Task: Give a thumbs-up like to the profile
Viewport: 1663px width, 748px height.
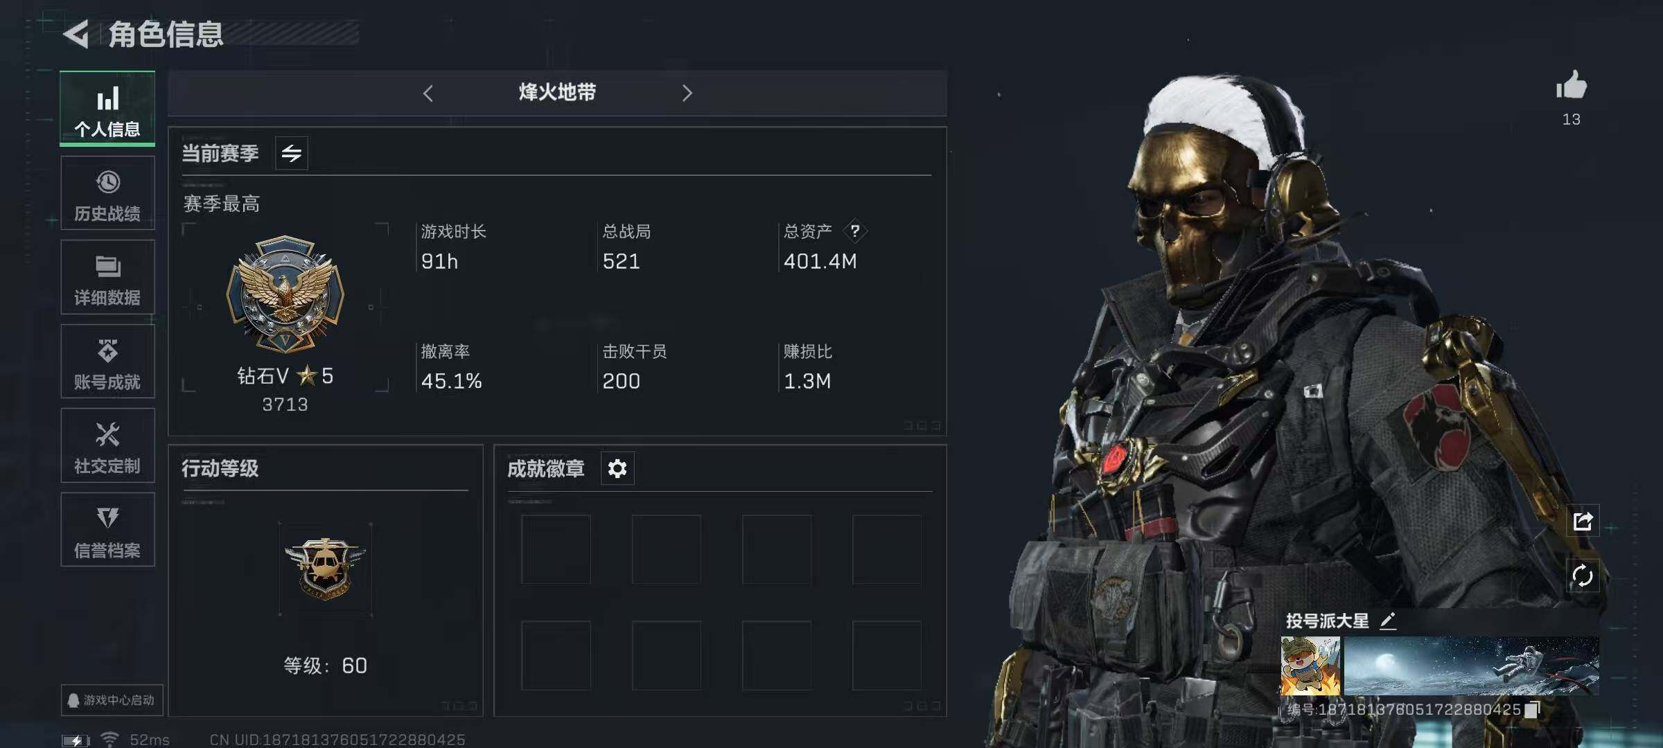Action: pyautogui.click(x=1571, y=86)
